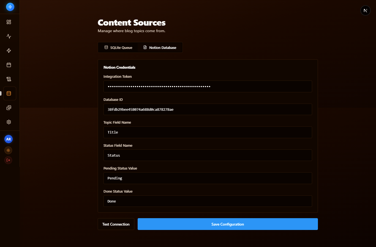The image size is (376, 247).
Task: Select the orange database sources sidebar icon
Action: pos(10,93)
